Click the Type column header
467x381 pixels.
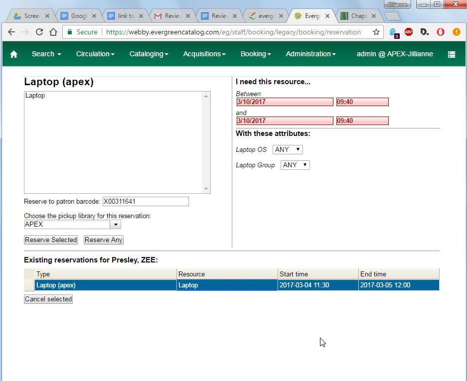pyautogui.click(x=106, y=274)
